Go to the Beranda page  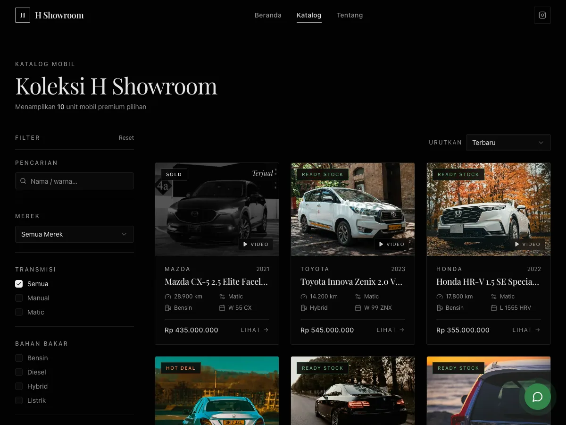pyautogui.click(x=268, y=15)
